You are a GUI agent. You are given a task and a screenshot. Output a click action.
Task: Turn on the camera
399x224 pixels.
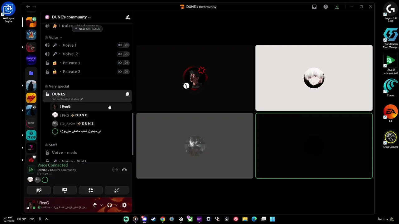pos(39,190)
